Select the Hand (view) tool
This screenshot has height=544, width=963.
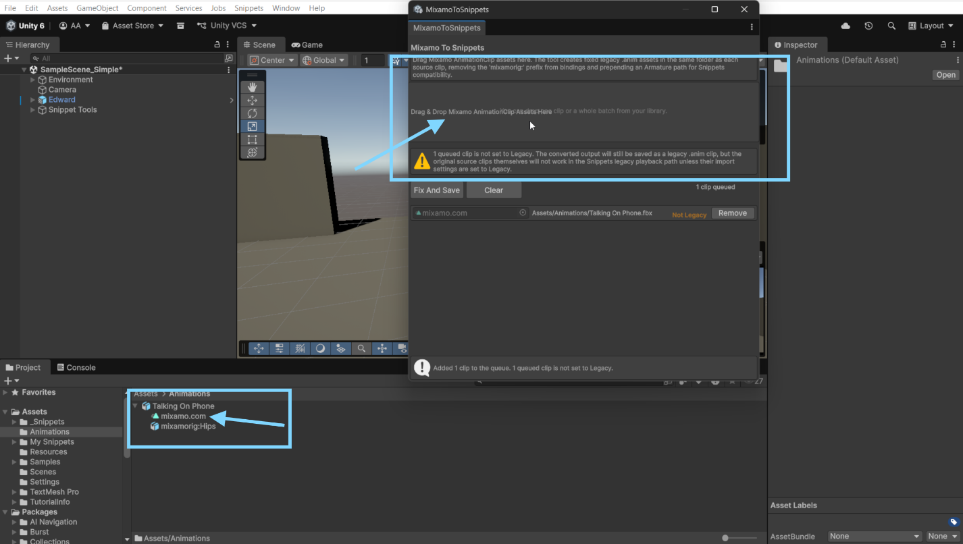252,87
